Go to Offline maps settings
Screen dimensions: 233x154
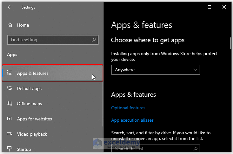[29, 104]
